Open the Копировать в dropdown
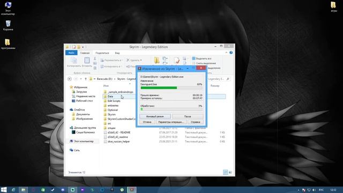This screenshot has height=193, width=343. click(x=111, y=66)
